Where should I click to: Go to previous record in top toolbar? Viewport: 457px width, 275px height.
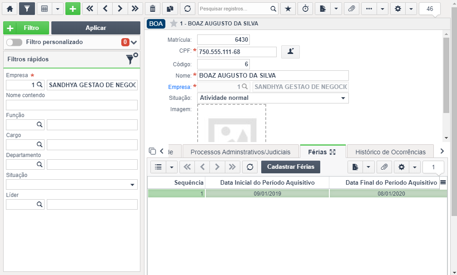105,9
